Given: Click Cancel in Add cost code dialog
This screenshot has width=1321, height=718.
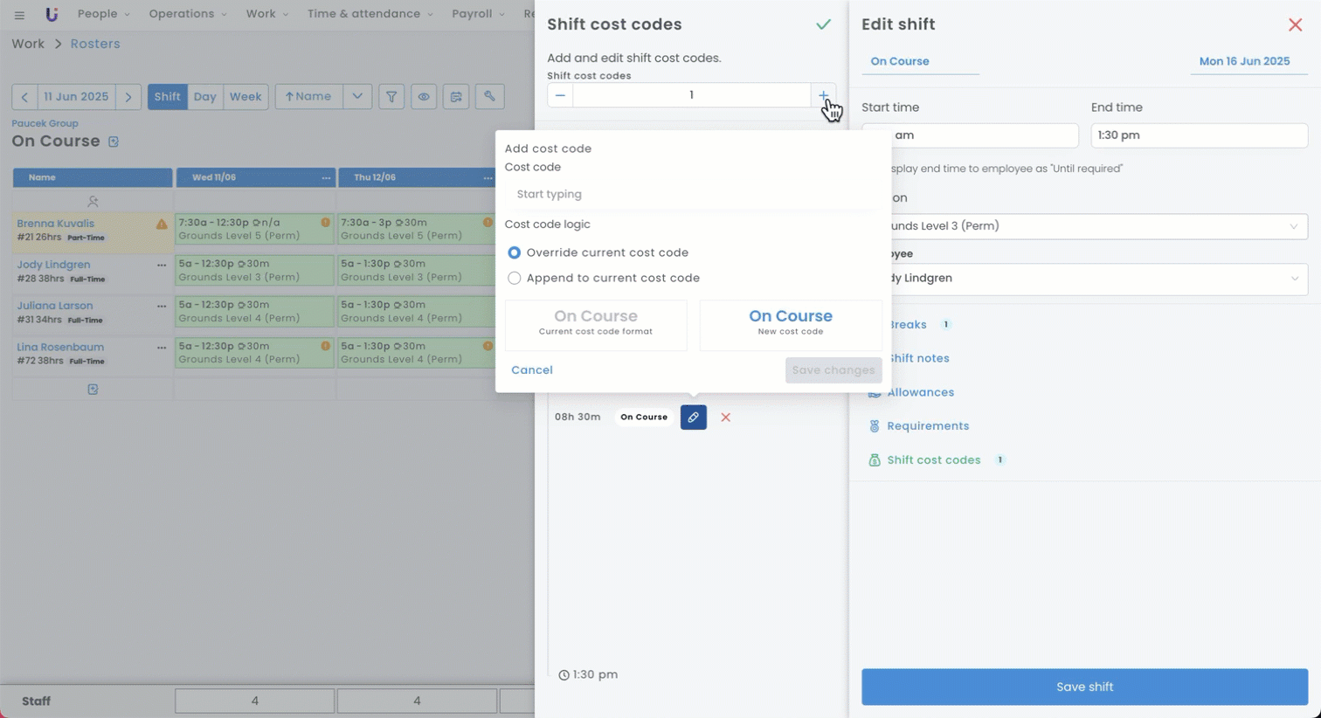Looking at the screenshot, I should click(531, 370).
